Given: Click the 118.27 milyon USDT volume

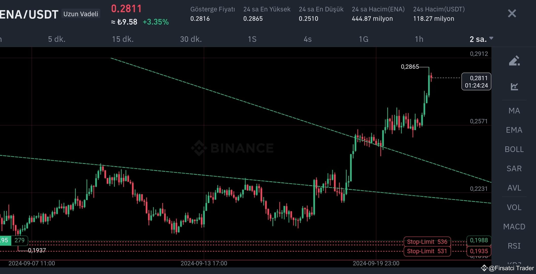Looking at the screenshot, I should [434, 19].
